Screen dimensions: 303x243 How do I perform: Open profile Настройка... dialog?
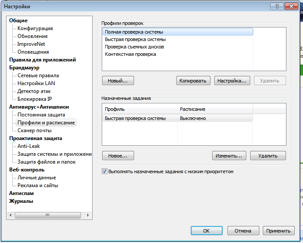tap(232, 81)
